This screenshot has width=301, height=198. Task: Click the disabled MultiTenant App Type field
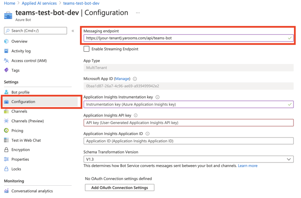click(189, 67)
